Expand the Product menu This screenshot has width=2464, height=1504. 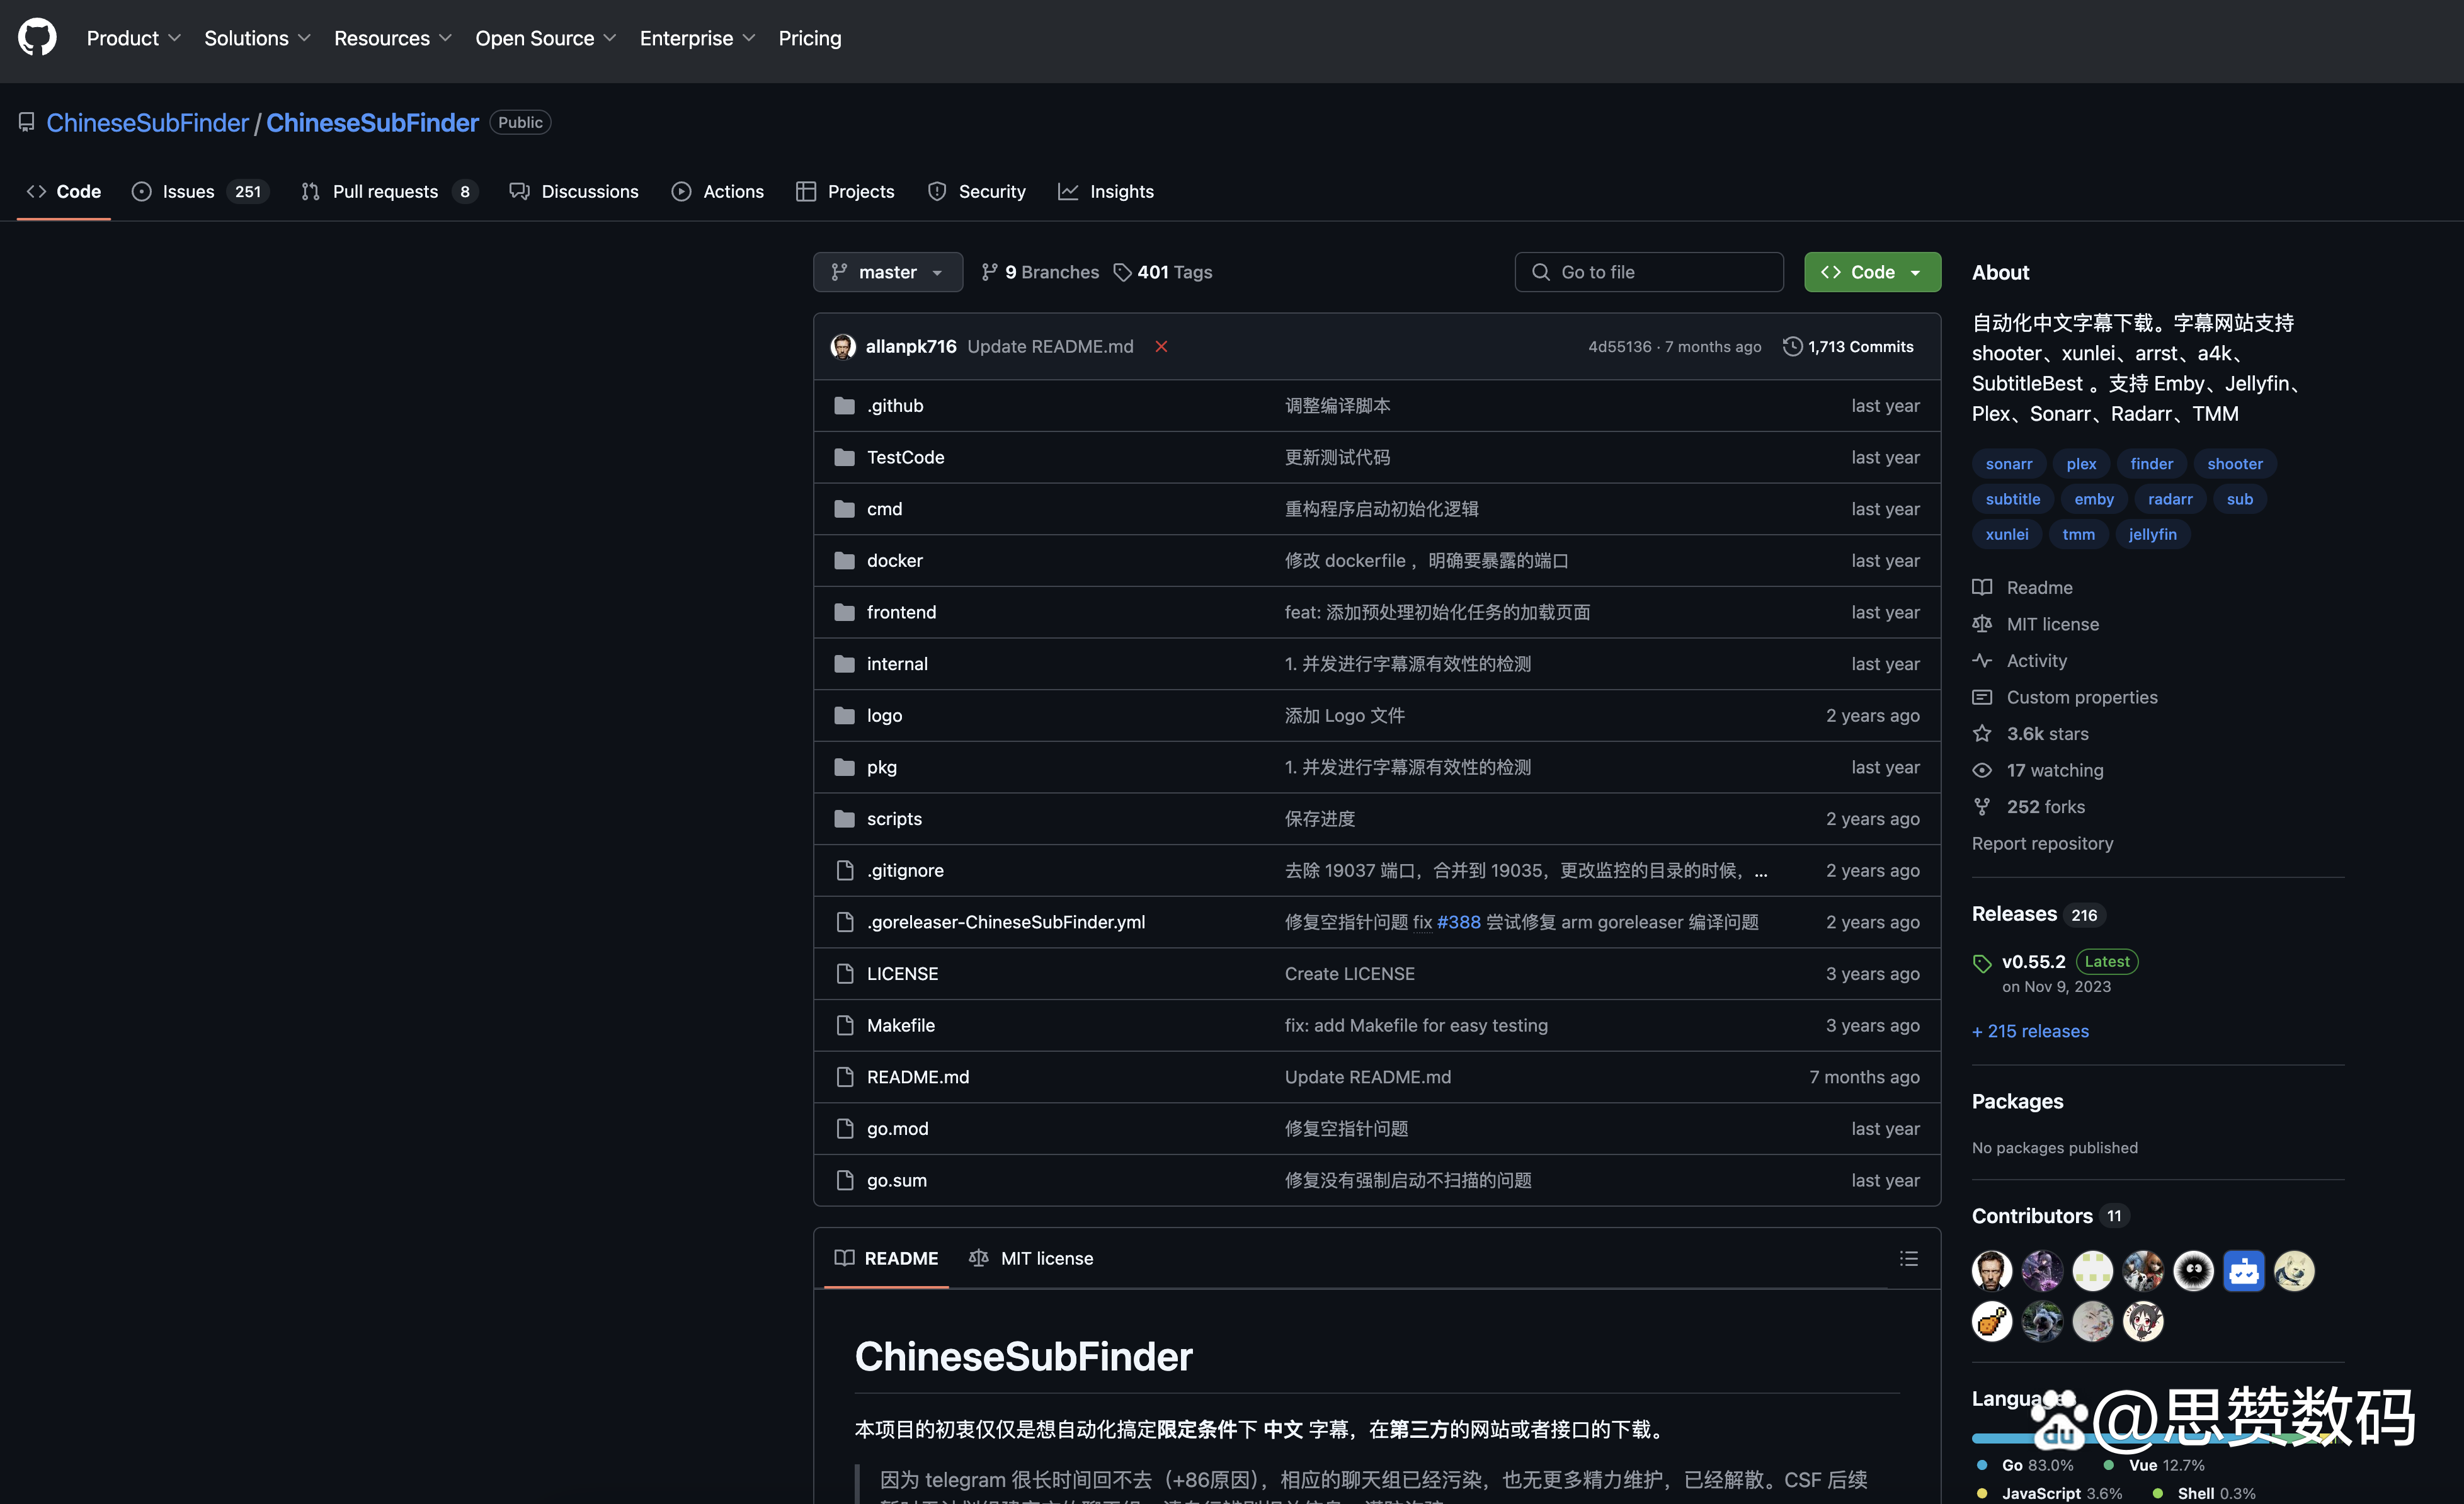(x=134, y=38)
